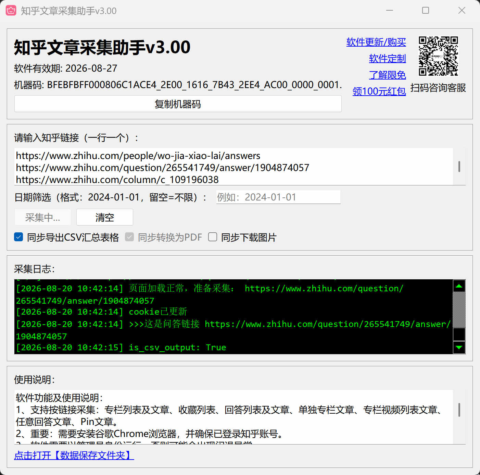The image size is (480, 475).
Task: Click the wo-jia-xiao-lai answers URL line
Action: [x=138, y=156]
